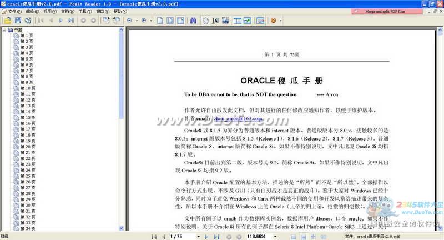Image resolution: width=444 pixels, height=240 pixels.
Task: Open bookmark 第 34 页
Action: pyautogui.click(x=27, y=229)
